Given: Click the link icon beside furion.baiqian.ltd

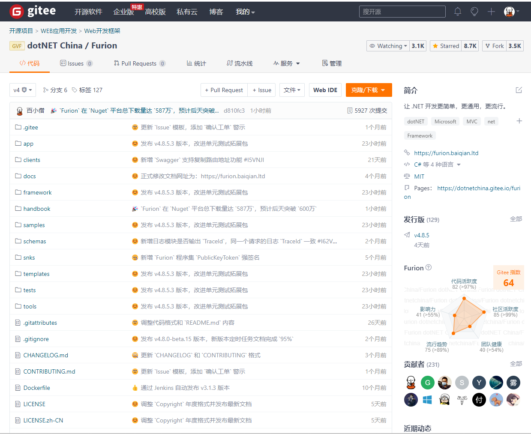Looking at the screenshot, I should (407, 153).
